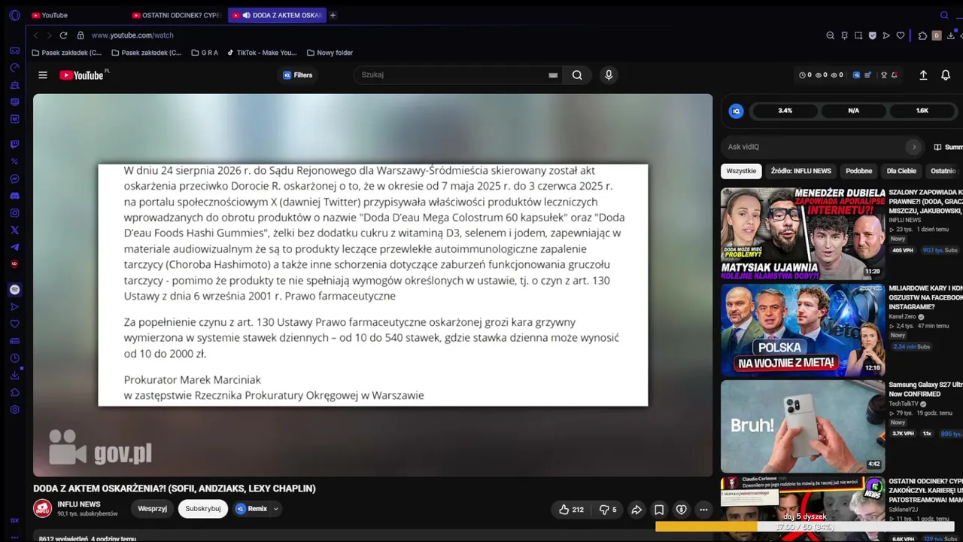963x542 pixels.
Task: Start voice search with the microphone
Action: point(609,75)
